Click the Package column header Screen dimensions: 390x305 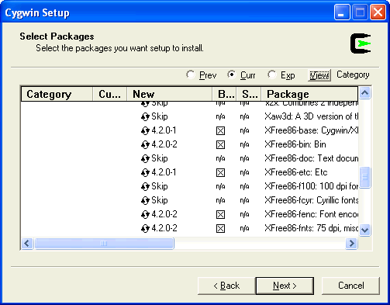tap(309, 94)
